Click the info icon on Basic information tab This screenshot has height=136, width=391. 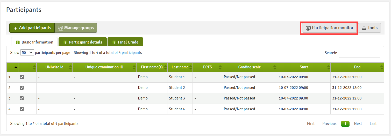(x=18, y=42)
